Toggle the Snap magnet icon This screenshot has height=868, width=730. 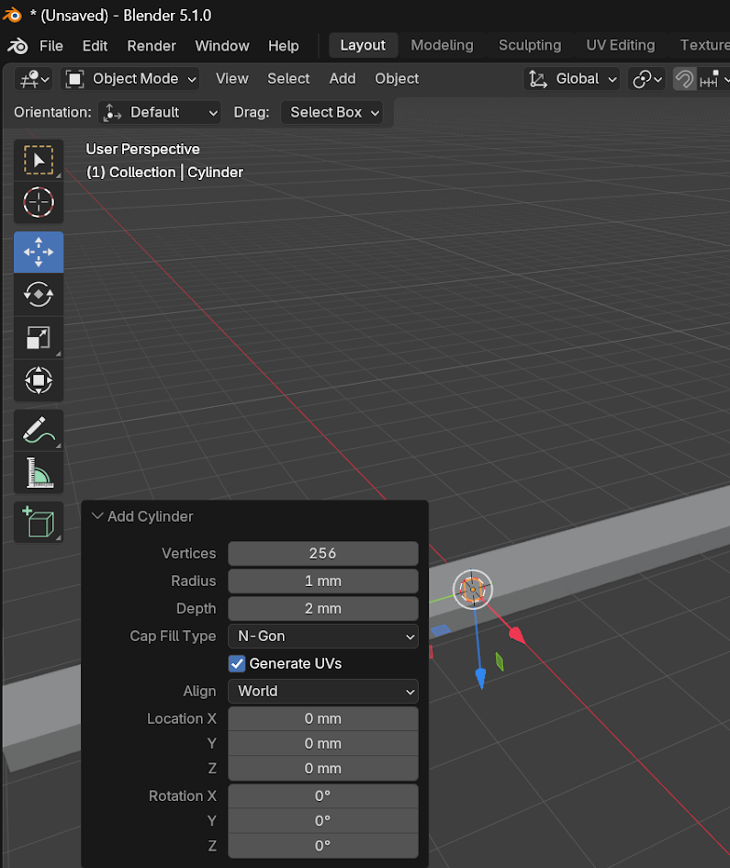tap(684, 79)
